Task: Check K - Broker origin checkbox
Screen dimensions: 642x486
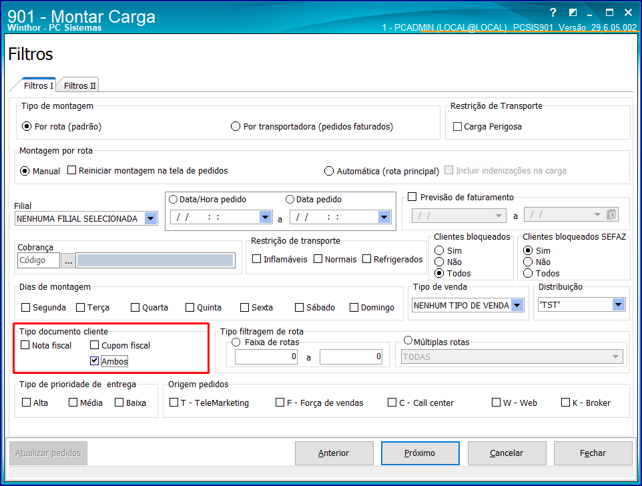Action: (x=565, y=402)
